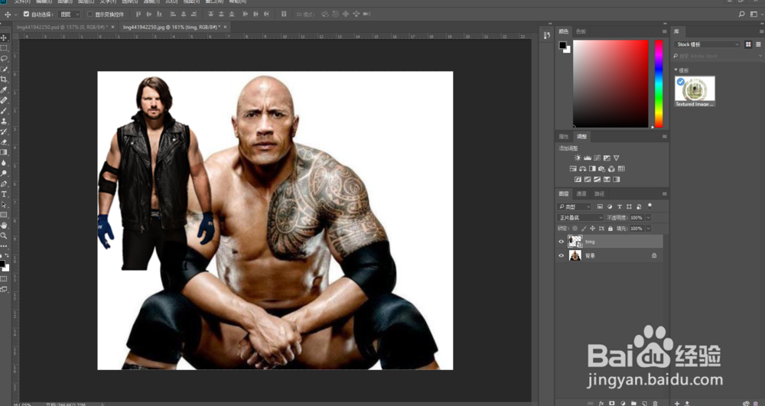This screenshot has width=765, height=406.
Task: Select the Hand tool
Action: point(4,226)
